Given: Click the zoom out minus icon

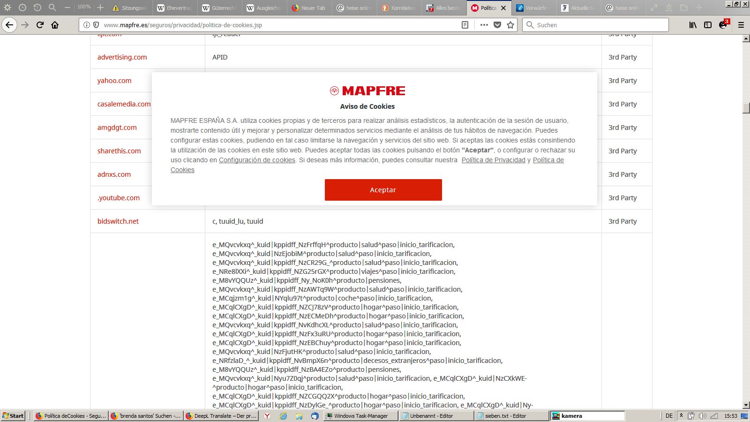Looking at the screenshot, I should pyautogui.click(x=67, y=8).
